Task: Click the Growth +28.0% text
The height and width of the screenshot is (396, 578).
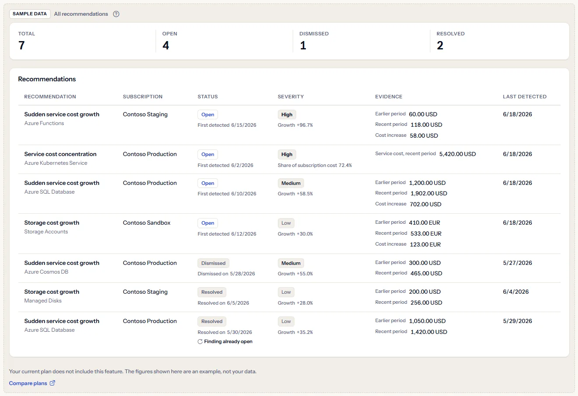Action: (x=295, y=303)
